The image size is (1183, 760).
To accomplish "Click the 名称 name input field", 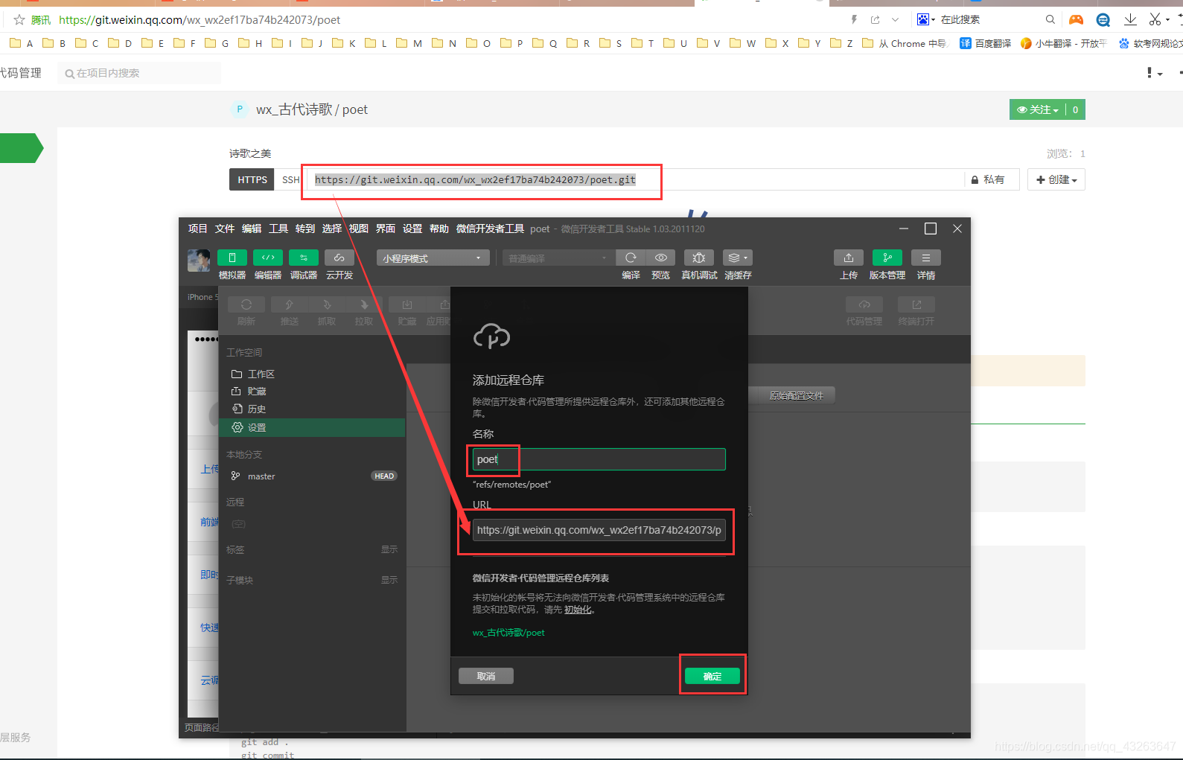I will click(599, 459).
